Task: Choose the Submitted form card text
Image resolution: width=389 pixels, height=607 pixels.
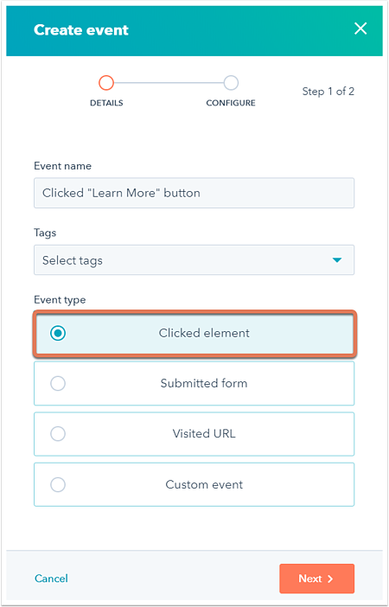Action: click(204, 383)
